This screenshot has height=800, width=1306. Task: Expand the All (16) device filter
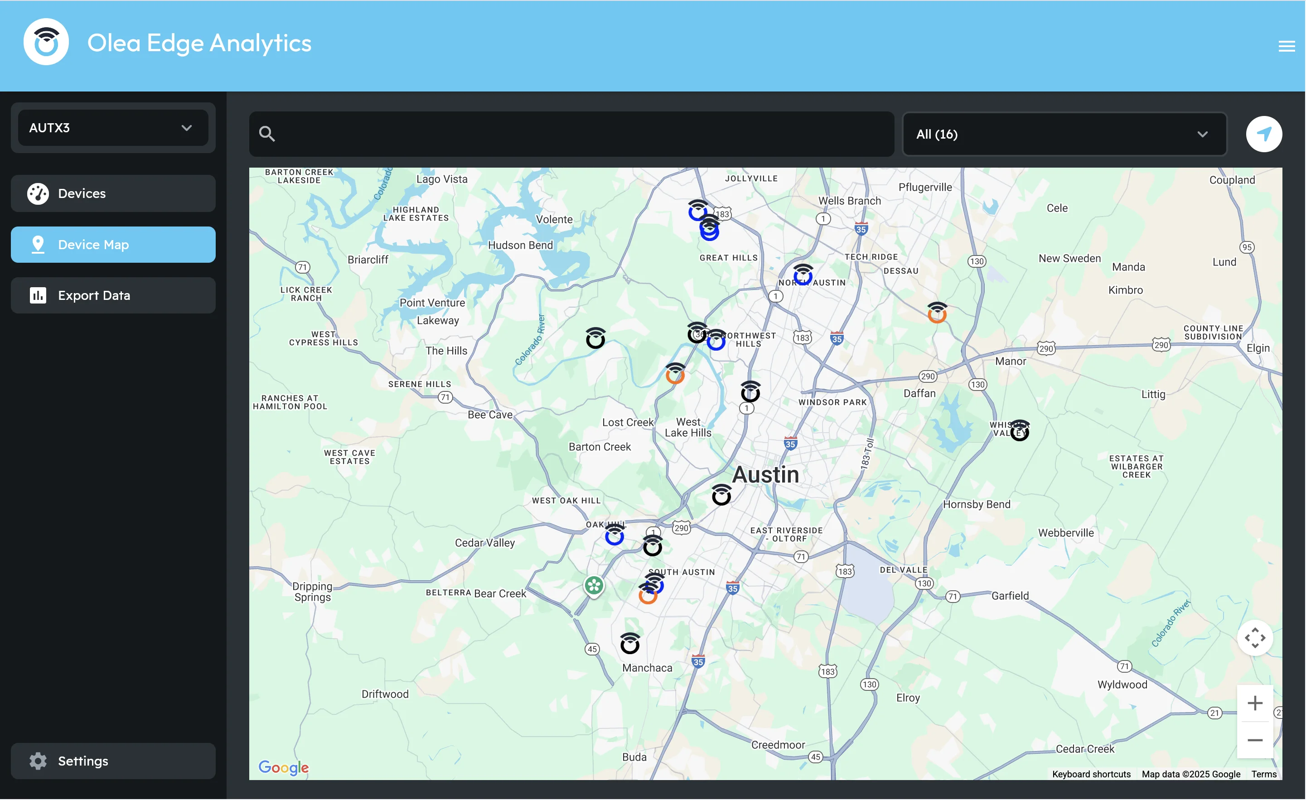coord(1064,134)
